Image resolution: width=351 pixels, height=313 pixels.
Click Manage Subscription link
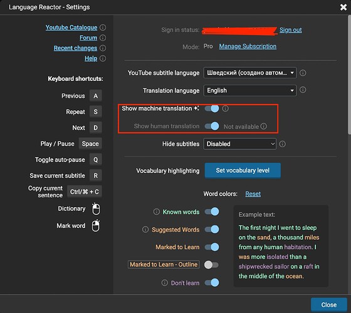point(248,46)
